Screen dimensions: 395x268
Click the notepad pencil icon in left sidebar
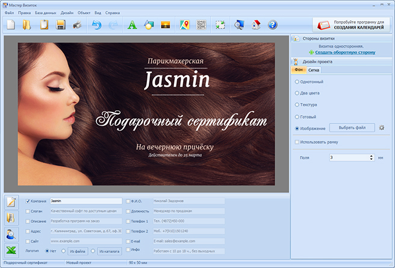pyautogui.click(x=11, y=202)
